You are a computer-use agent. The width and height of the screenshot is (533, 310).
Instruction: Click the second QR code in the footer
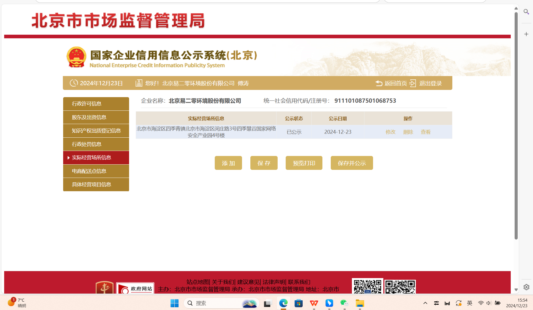400,287
